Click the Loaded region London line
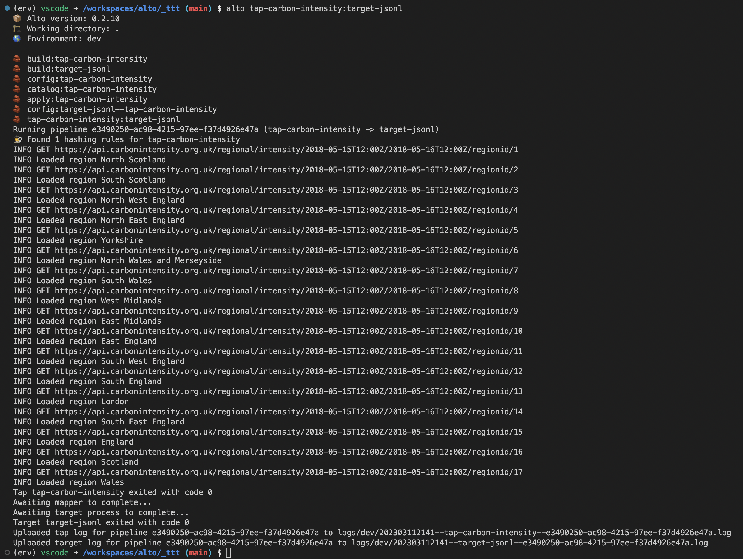The height and width of the screenshot is (559, 743). 71,401
